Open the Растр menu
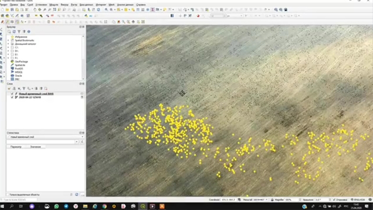 [x=74, y=4]
